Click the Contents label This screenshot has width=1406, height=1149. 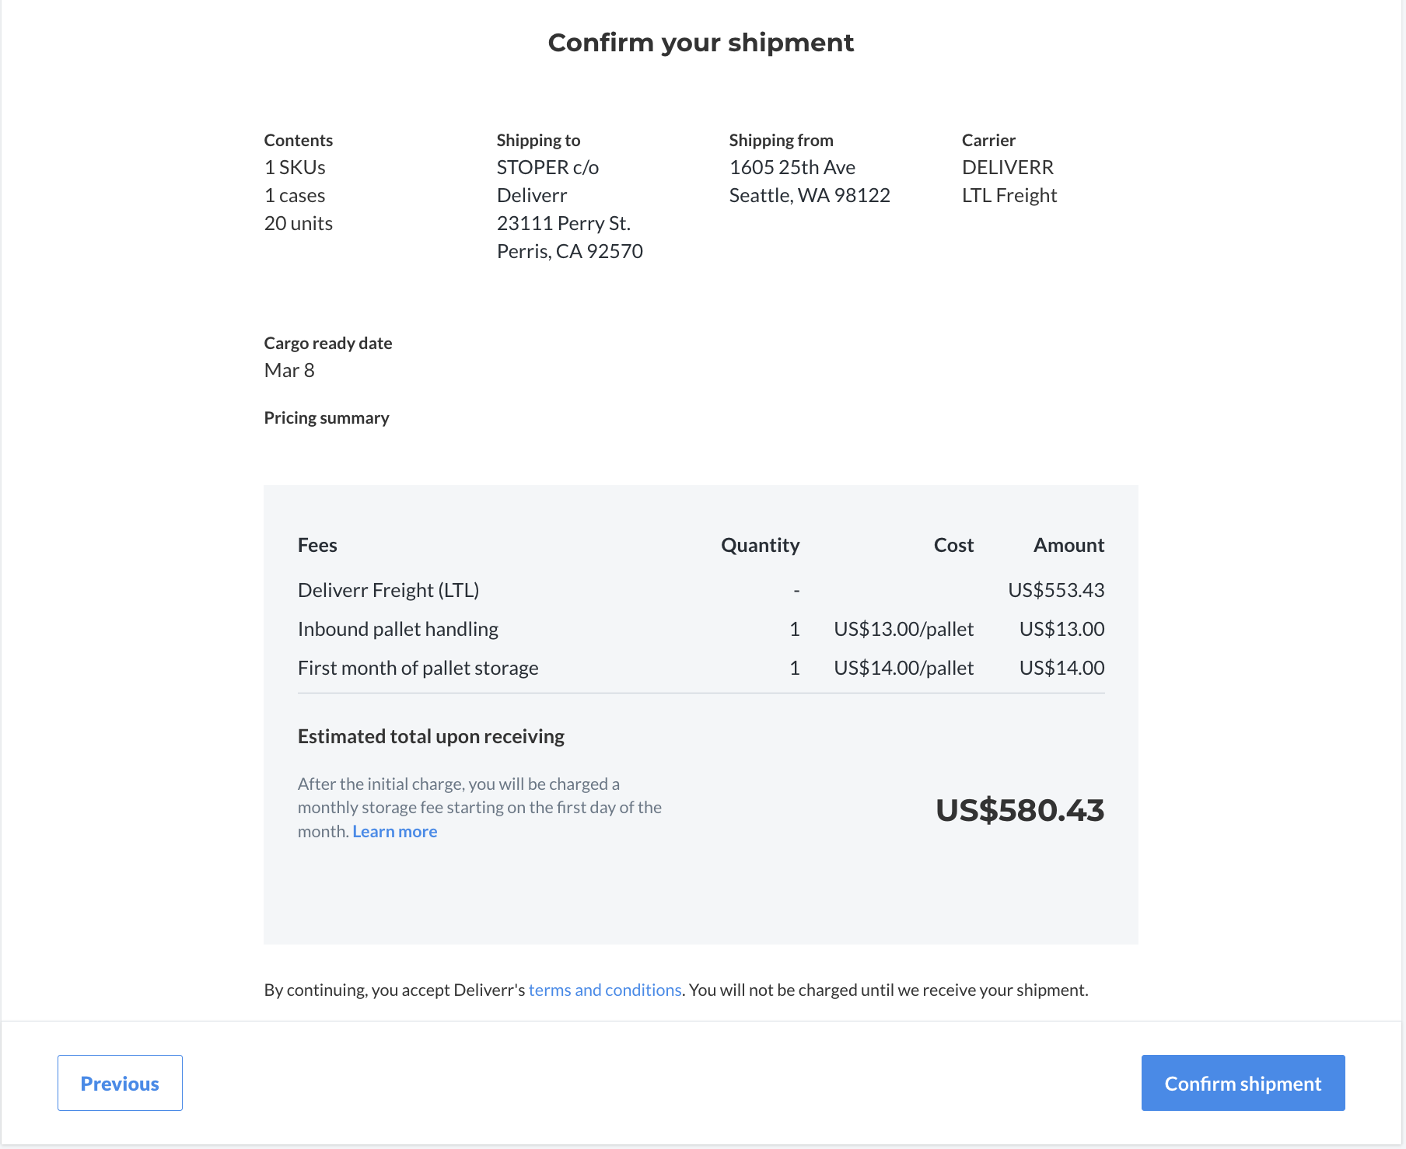coord(299,140)
